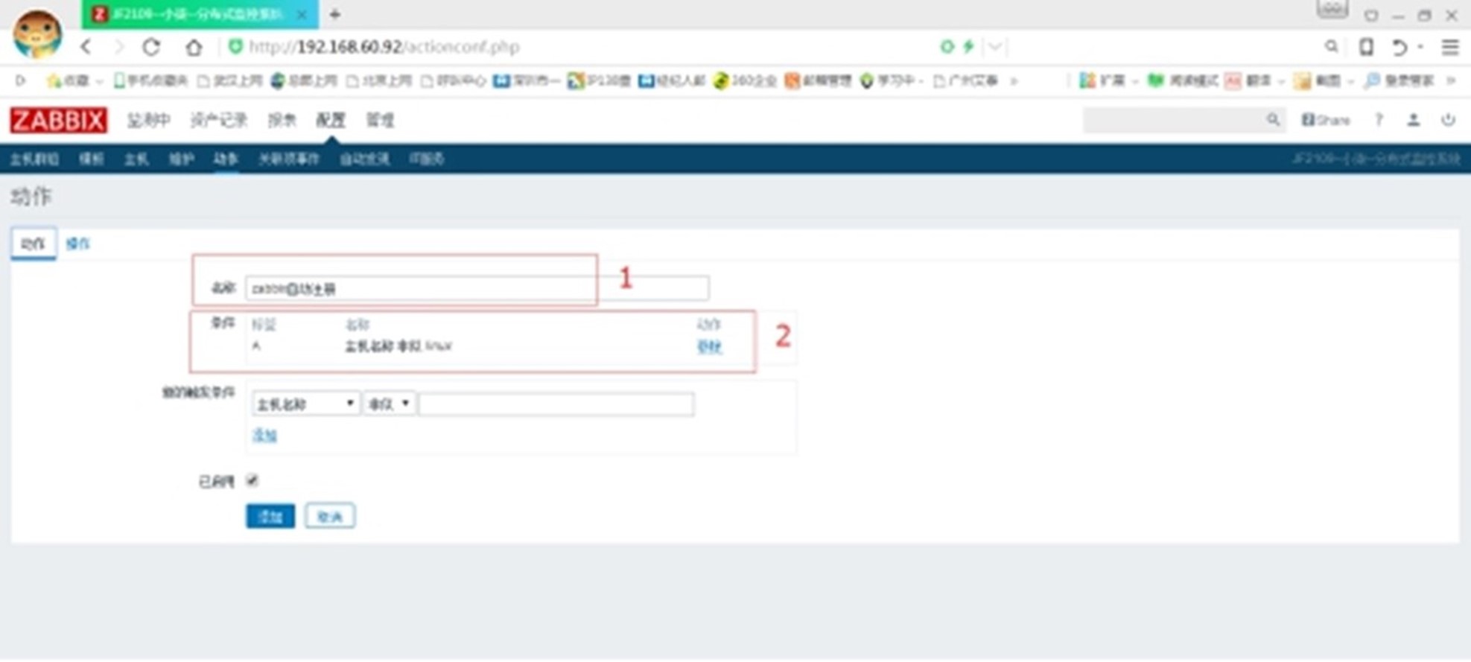Select the 动作 action tab
This screenshot has height=662, width=1471.
pyautogui.click(x=34, y=244)
